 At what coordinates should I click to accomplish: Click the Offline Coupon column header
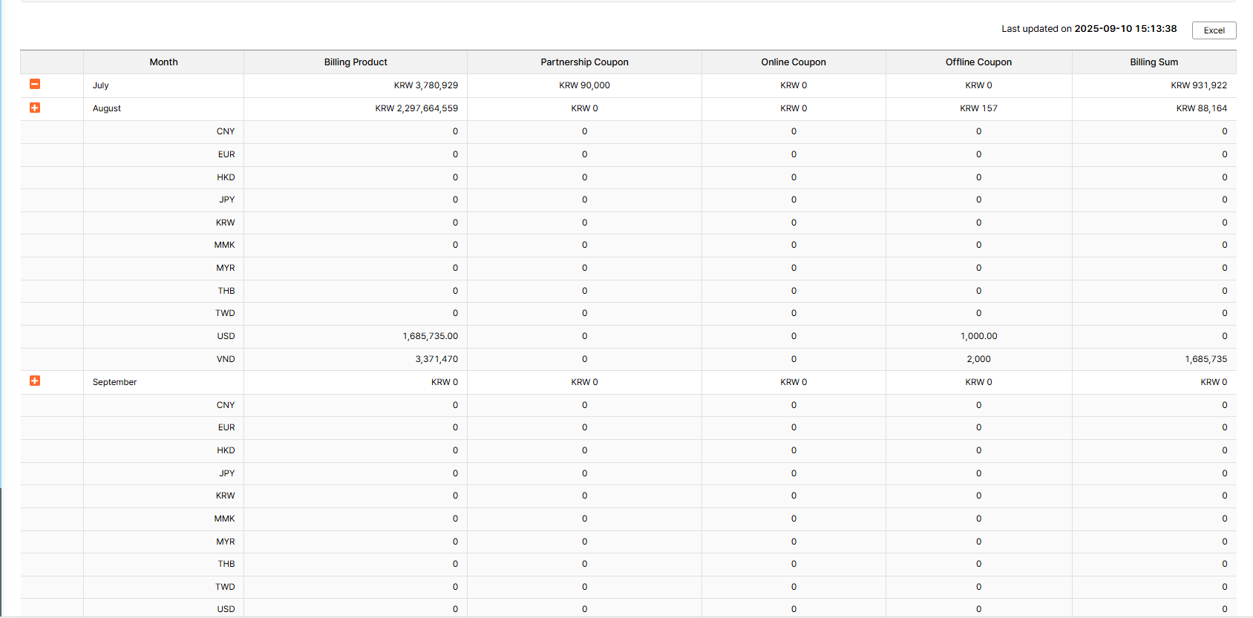(x=978, y=62)
